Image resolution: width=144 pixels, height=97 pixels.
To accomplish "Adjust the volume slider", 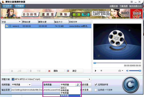I will [135, 71].
